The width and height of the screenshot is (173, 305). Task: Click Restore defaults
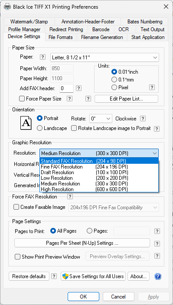(29, 276)
